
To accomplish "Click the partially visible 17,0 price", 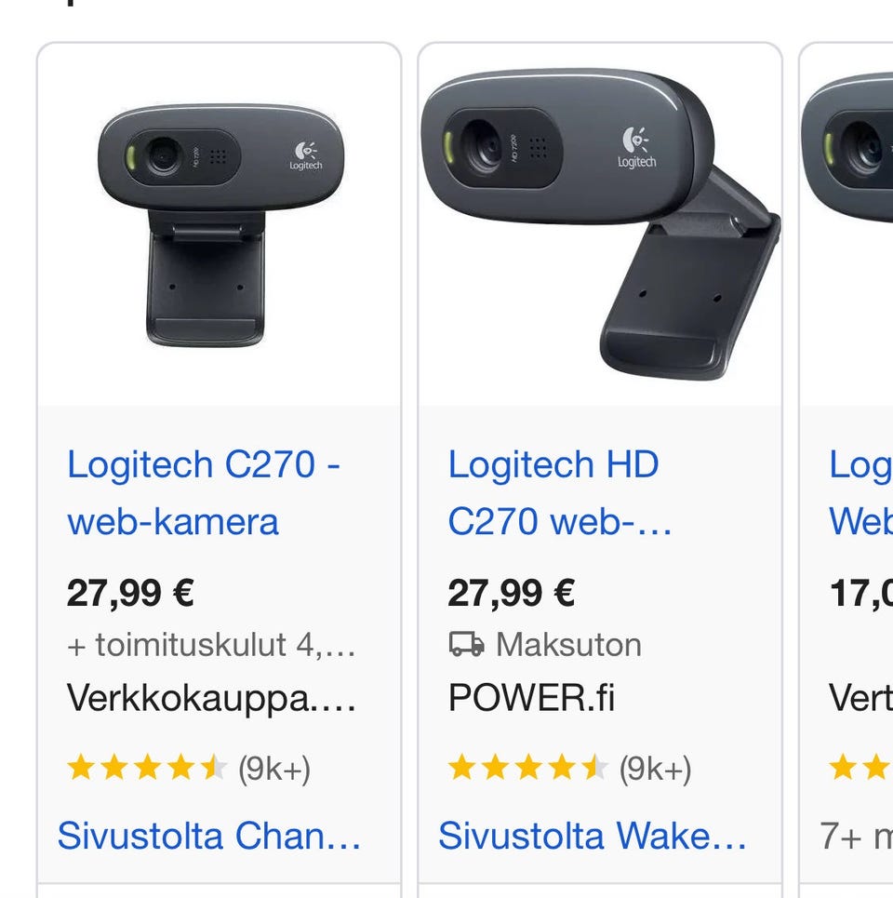I will pyautogui.click(x=860, y=593).
